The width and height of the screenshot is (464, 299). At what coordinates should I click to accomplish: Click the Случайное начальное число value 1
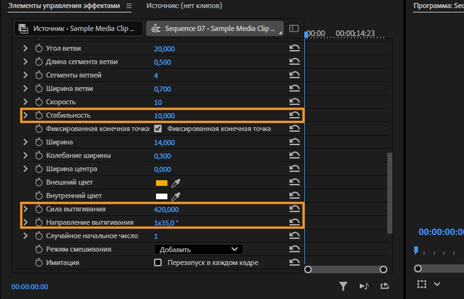(x=156, y=236)
